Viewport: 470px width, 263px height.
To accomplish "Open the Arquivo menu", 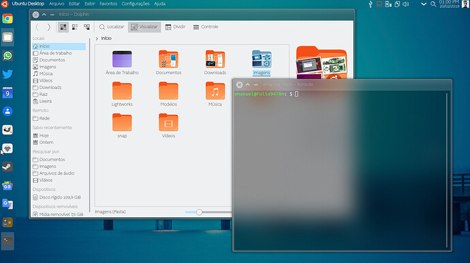I will [x=57, y=4].
